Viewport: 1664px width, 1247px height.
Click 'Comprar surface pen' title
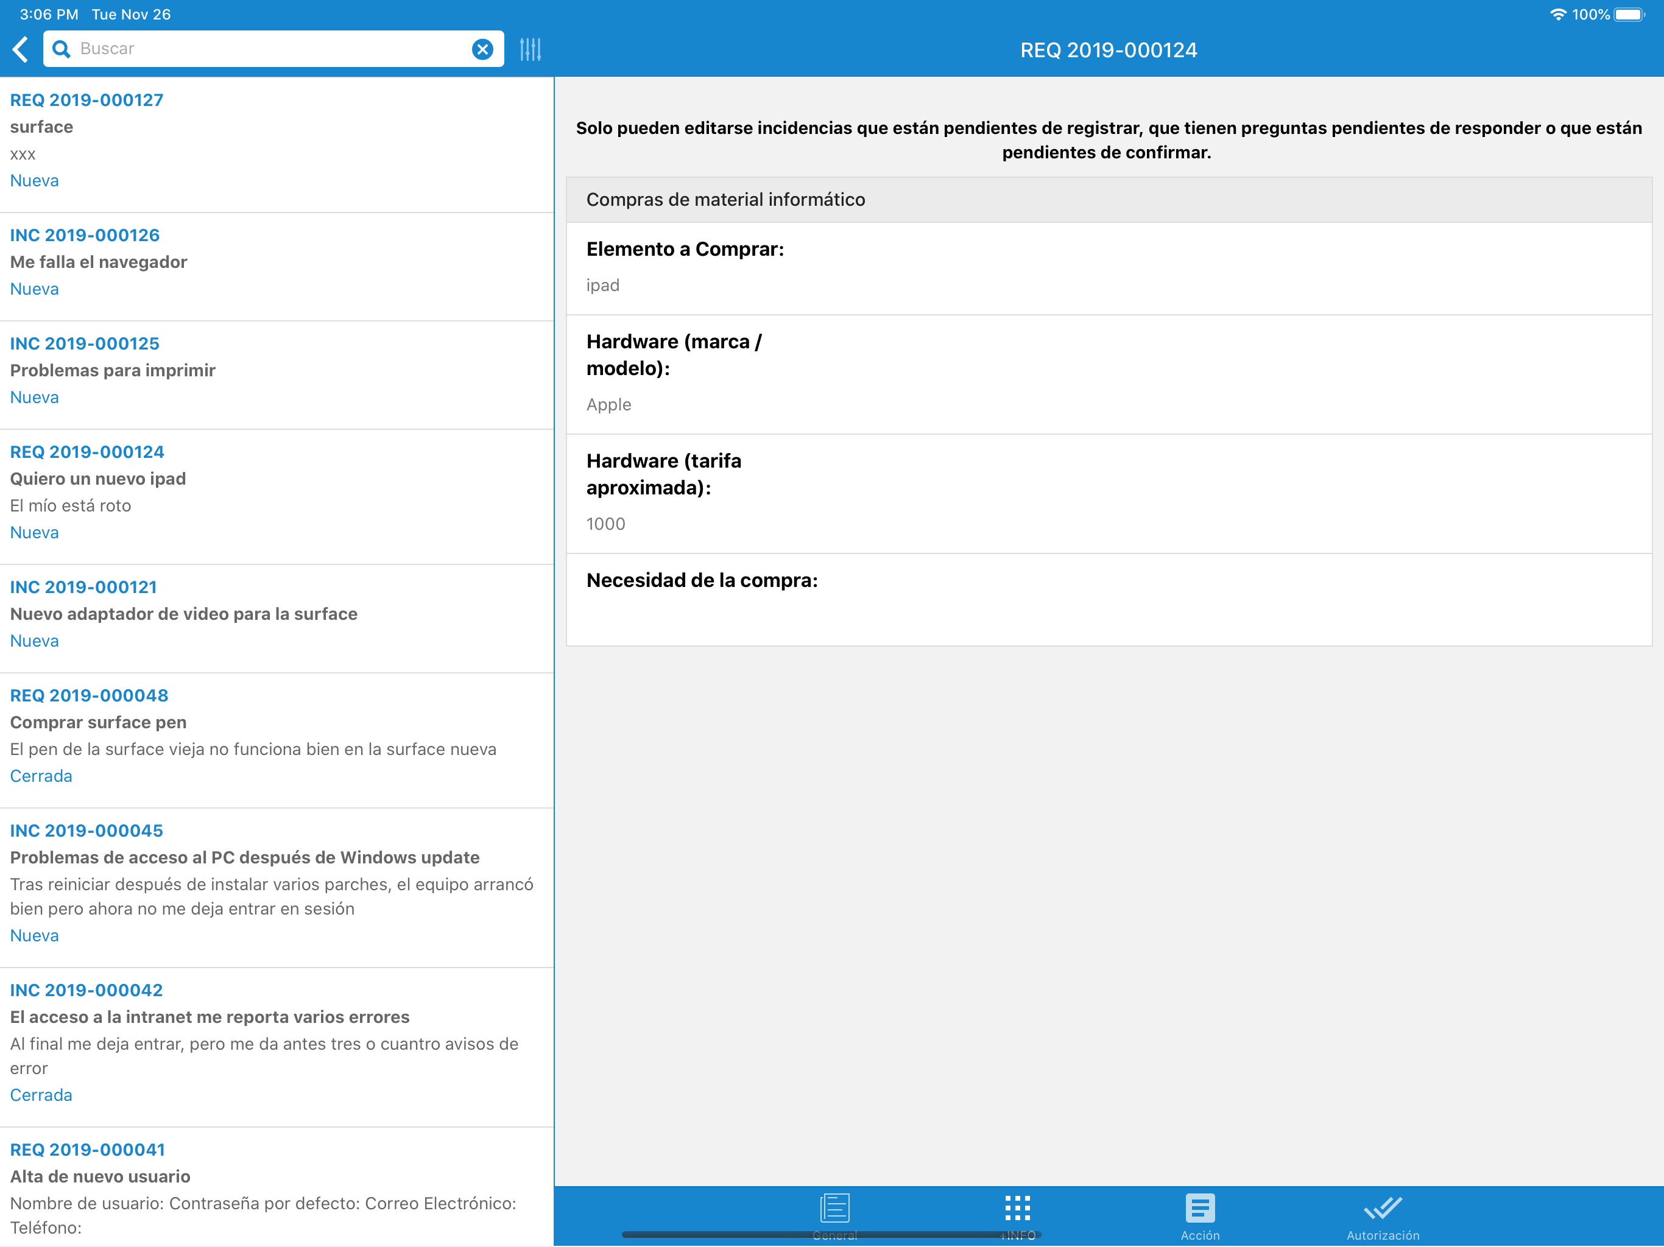(x=99, y=722)
